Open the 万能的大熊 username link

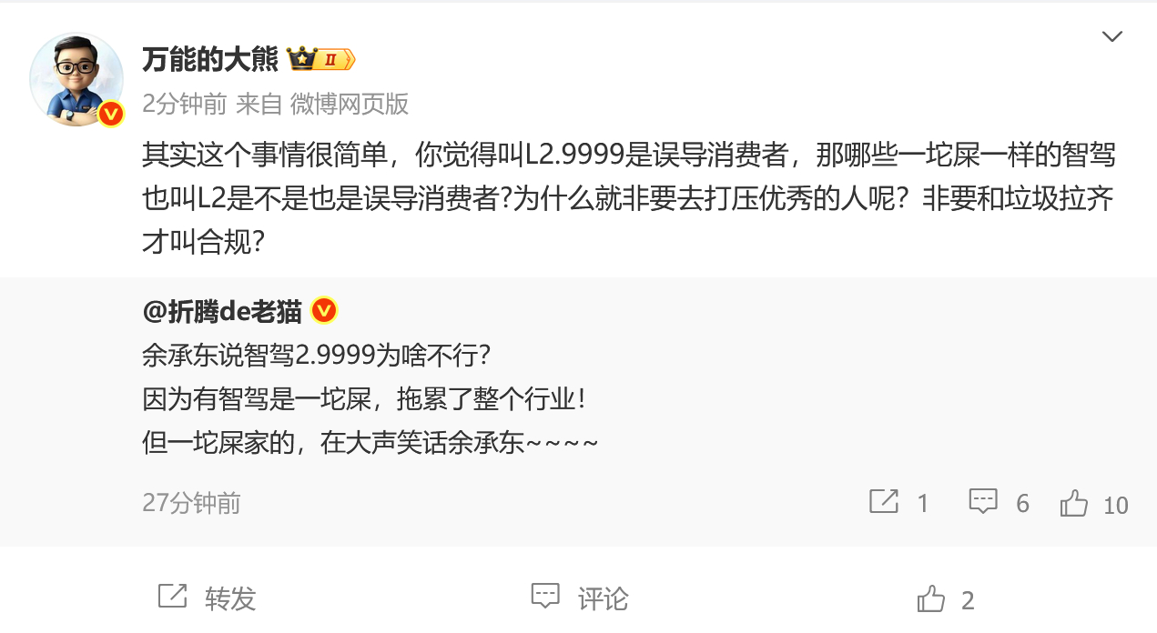coord(210,60)
